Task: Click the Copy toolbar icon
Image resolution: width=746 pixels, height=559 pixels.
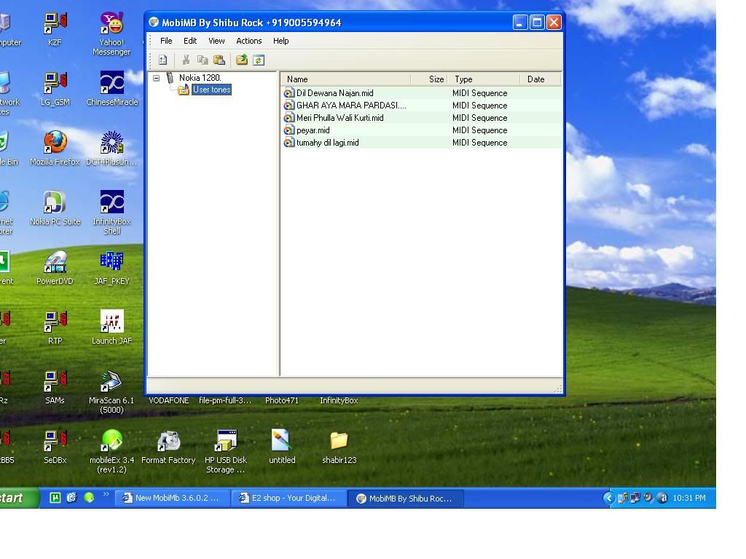Action: coord(203,60)
